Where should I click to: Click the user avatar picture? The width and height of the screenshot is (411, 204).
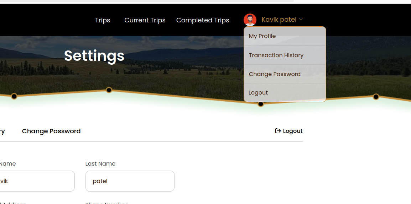click(250, 20)
